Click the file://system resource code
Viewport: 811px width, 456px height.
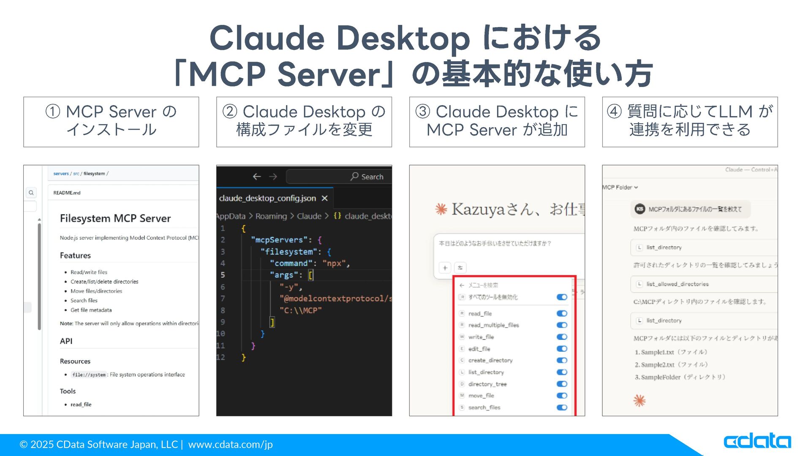pos(89,375)
